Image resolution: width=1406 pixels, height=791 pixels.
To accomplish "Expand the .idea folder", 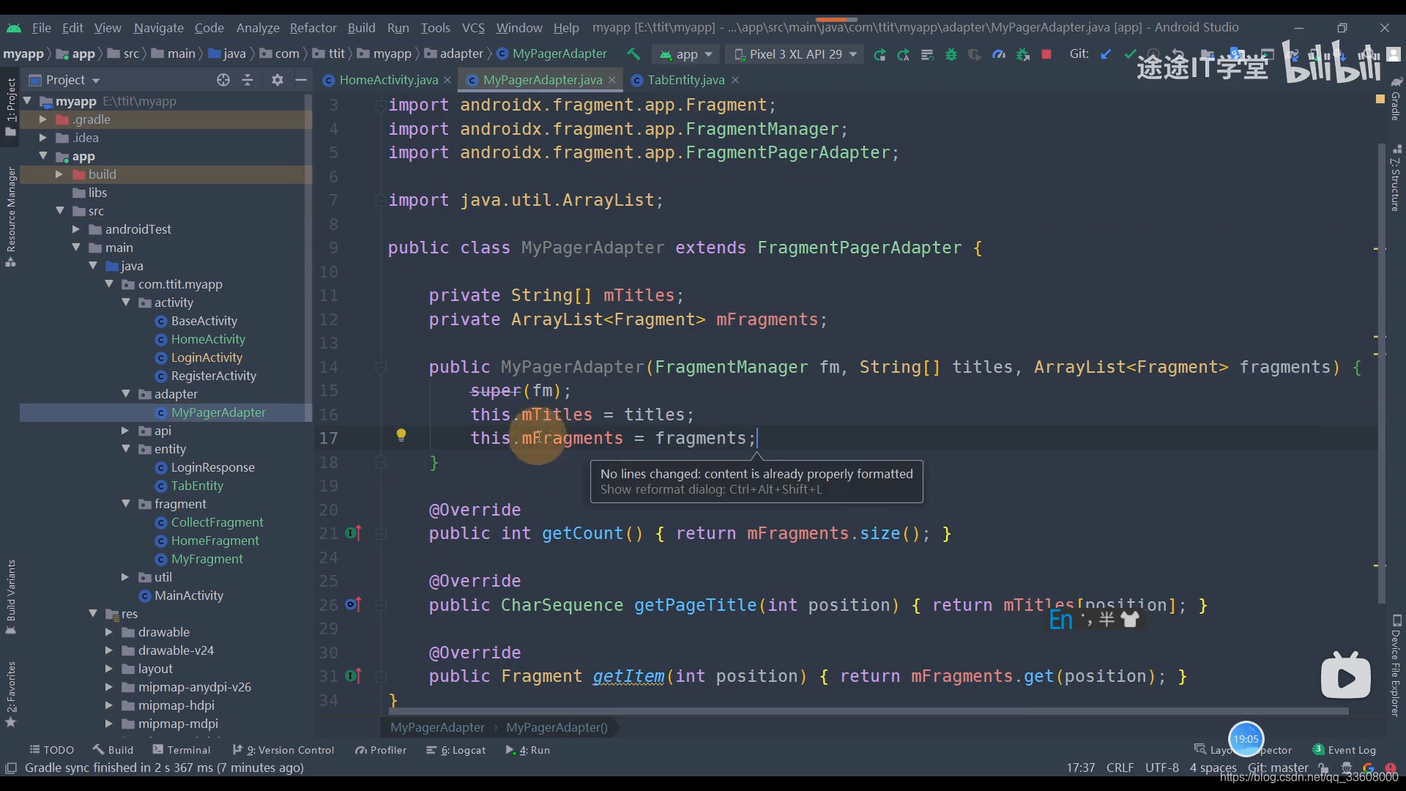I will (43, 138).
